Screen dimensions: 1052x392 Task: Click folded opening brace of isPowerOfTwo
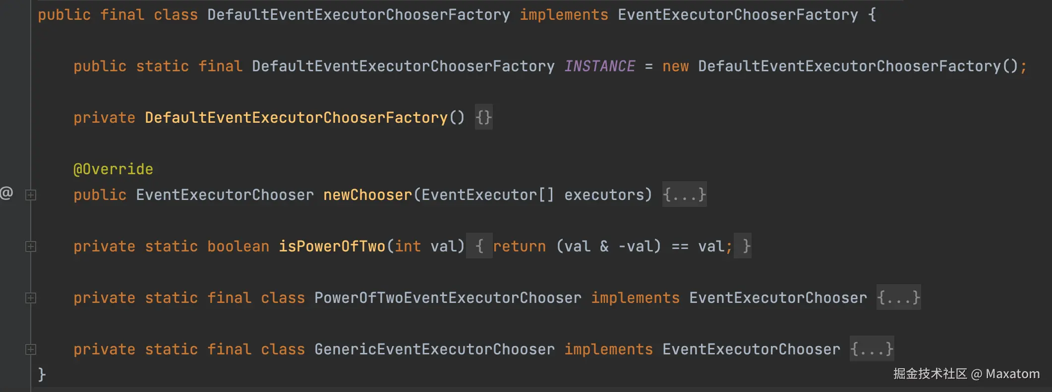[479, 246]
